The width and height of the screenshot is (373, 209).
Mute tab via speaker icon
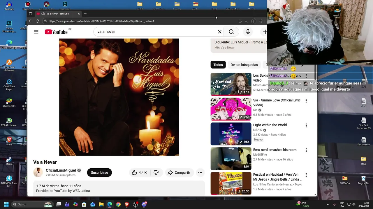click(43, 14)
